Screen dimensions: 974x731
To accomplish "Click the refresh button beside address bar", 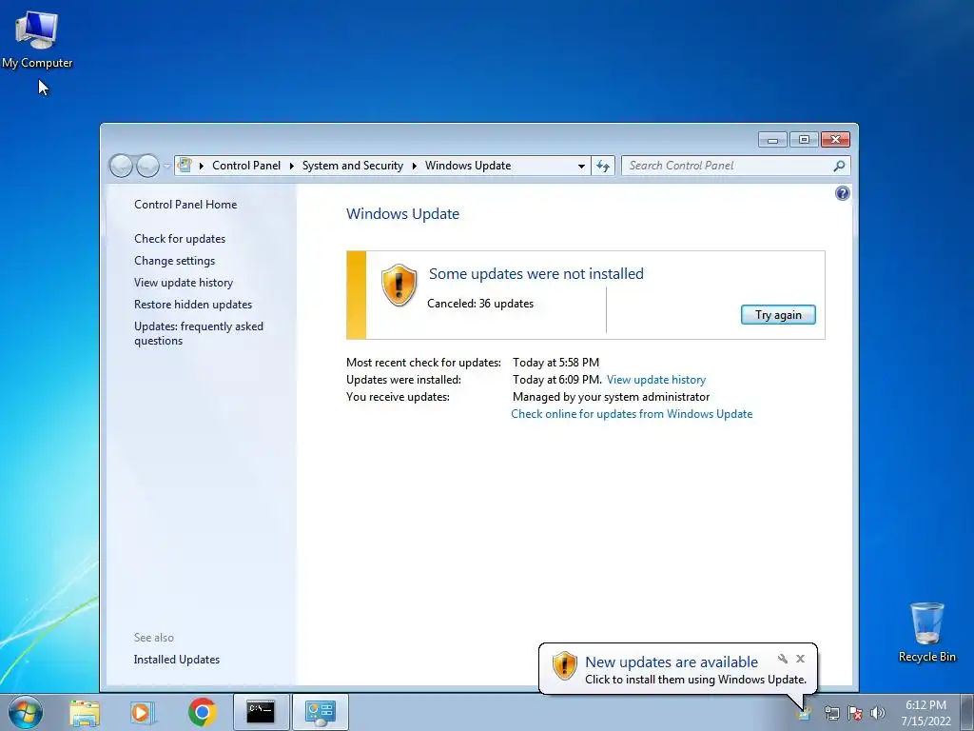I will point(602,166).
